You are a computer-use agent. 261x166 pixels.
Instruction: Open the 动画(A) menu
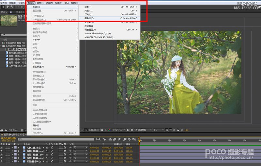click(x=49, y=3)
